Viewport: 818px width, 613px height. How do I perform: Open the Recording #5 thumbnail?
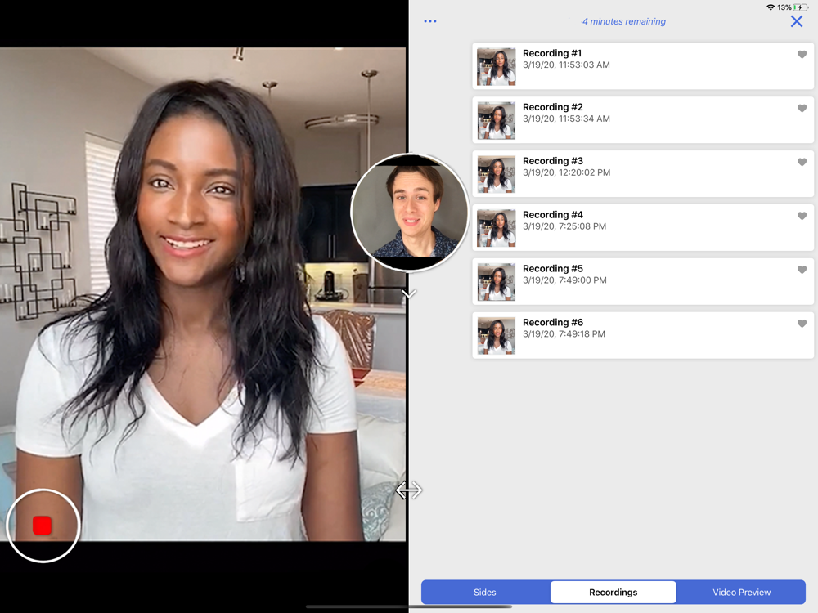497,282
